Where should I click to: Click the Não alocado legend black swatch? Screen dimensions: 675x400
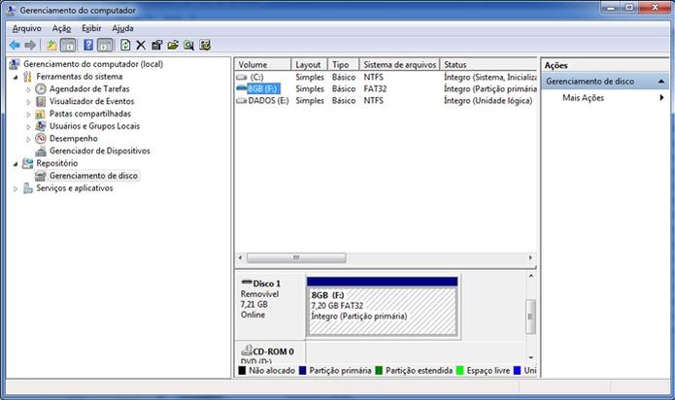pyautogui.click(x=242, y=370)
